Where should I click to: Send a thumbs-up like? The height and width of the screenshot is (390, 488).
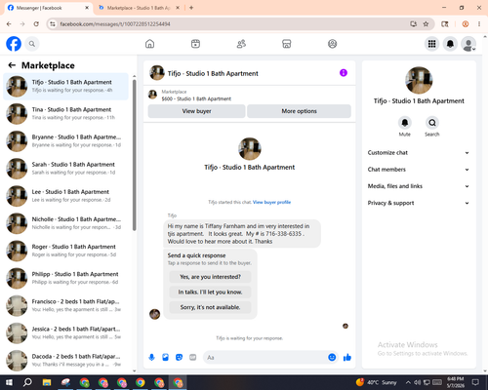[347, 358]
